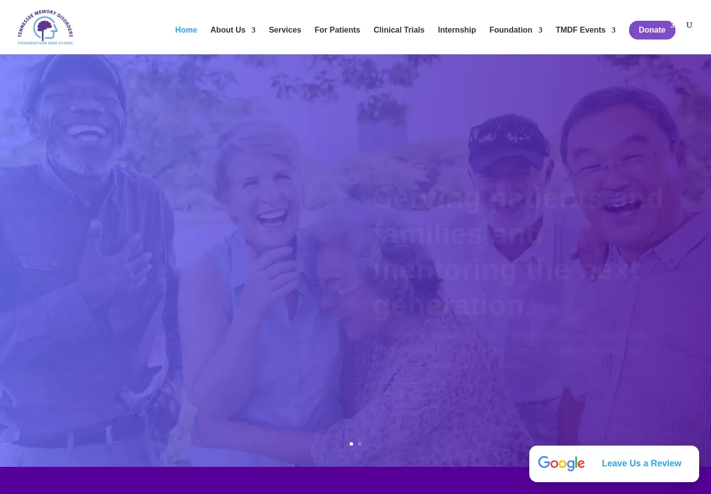Click the purple Donate button
This screenshot has width=711, height=494.
(x=652, y=30)
